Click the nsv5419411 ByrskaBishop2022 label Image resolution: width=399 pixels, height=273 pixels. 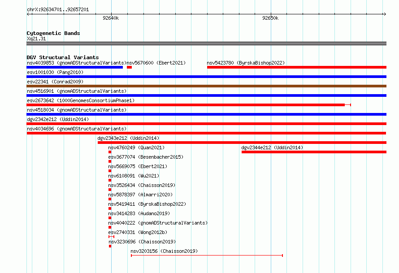point(147,204)
